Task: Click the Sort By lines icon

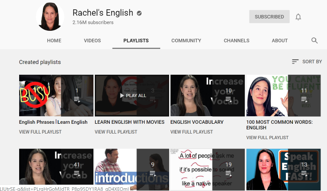Action: tap(295, 62)
